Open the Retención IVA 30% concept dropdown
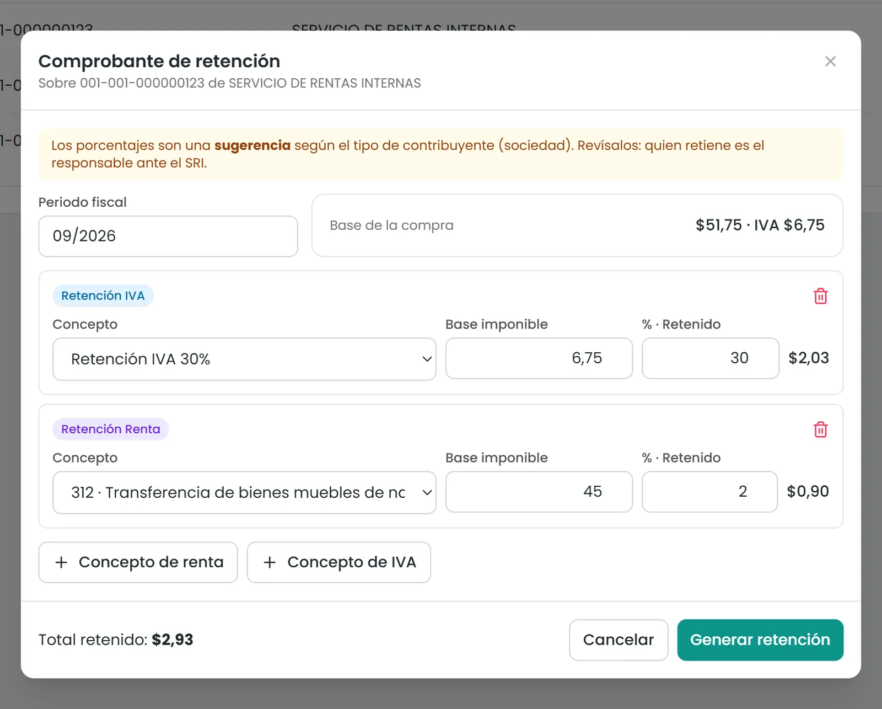 pos(244,359)
